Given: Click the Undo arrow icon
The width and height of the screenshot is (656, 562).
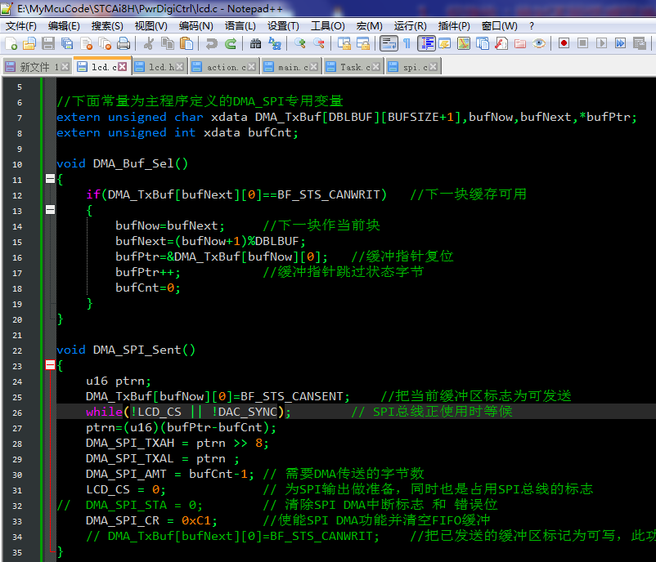Looking at the screenshot, I should click(x=212, y=43).
